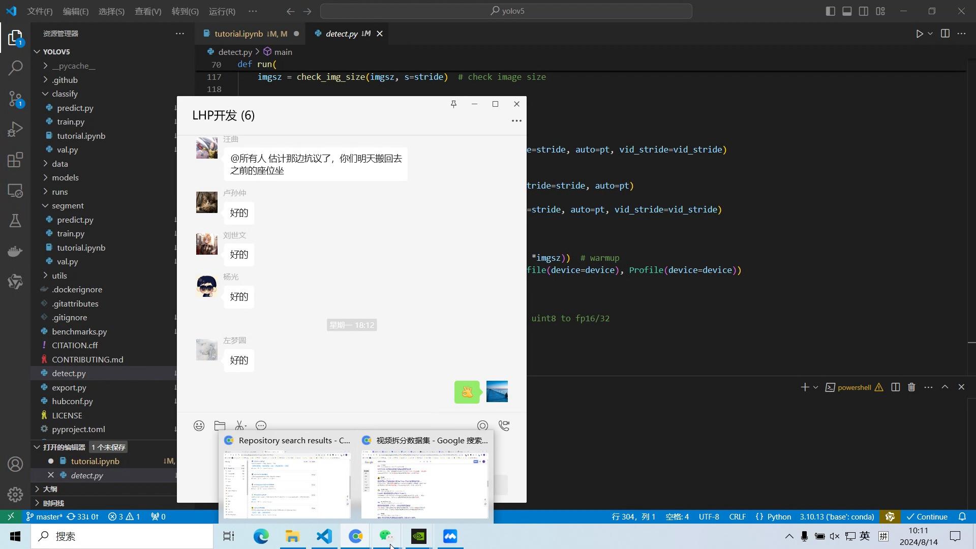Open chat history bubble icon in WeChat
976x549 pixels.
261,426
